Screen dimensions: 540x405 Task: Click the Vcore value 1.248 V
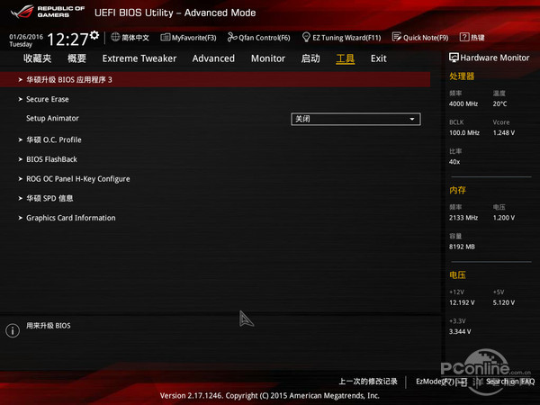point(503,132)
